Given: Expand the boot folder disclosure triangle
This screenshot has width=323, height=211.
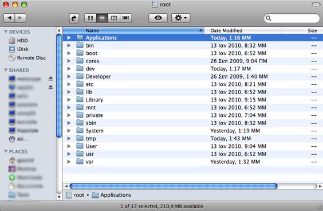Looking at the screenshot, I should (x=69, y=53).
